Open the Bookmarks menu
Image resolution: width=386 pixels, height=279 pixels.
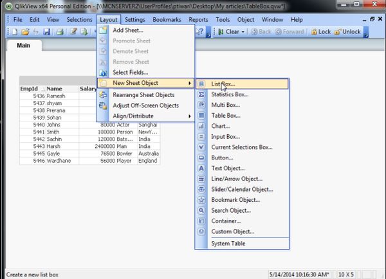(x=167, y=20)
